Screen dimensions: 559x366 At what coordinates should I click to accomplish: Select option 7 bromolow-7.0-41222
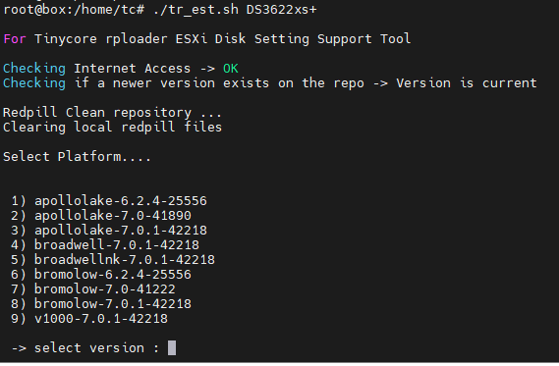pos(93,289)
